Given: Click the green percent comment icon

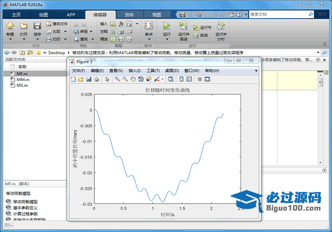Looking at the screenshot, I should pos(113,32).
